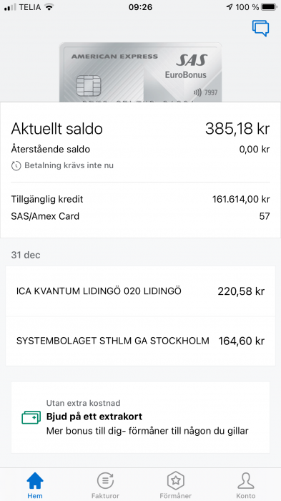
Task: Tap the Tillgänglig kredit row
Action: [x=140, y=200]
